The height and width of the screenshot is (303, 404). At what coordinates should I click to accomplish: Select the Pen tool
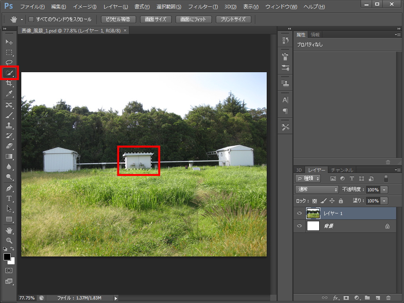tap(9, 188)
